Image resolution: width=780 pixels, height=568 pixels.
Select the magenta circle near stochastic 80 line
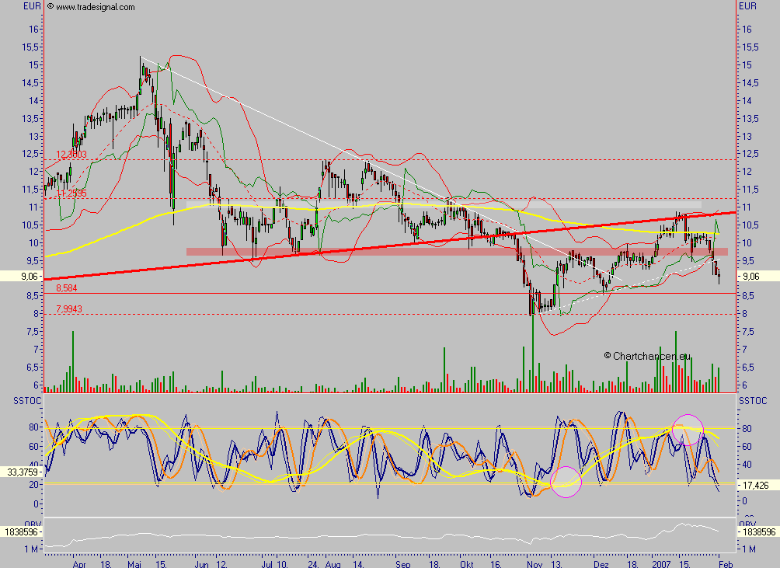tap(688, 430)
